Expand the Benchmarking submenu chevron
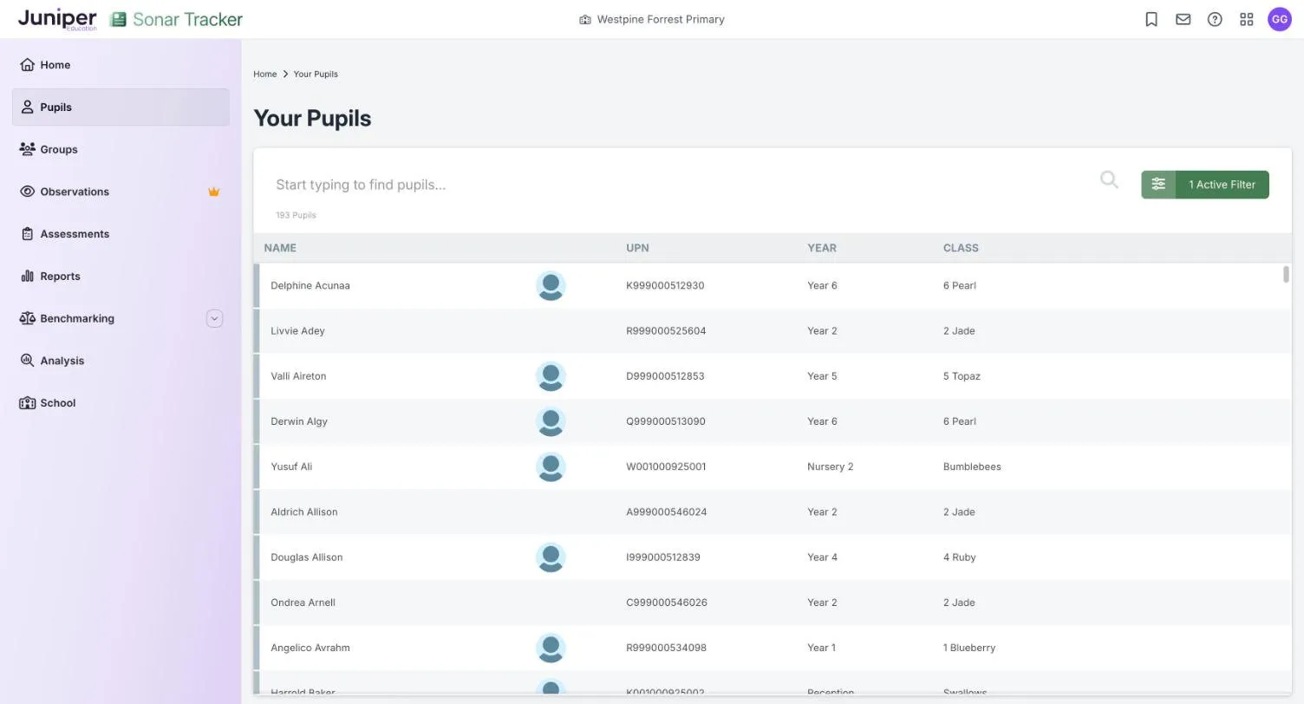The width and height of the screenshot is (1304, 704). tap(214, 318)
